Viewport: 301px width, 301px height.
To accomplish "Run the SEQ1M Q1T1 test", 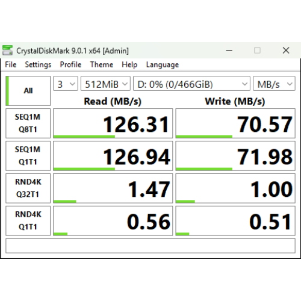I will (x=28, y=156).
